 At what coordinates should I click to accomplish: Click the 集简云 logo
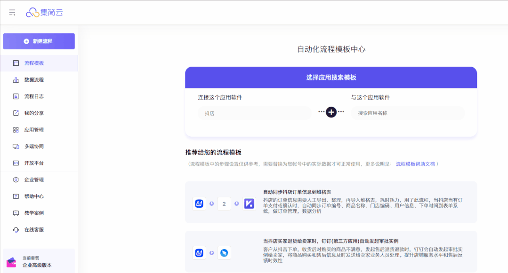pos(44,13)
